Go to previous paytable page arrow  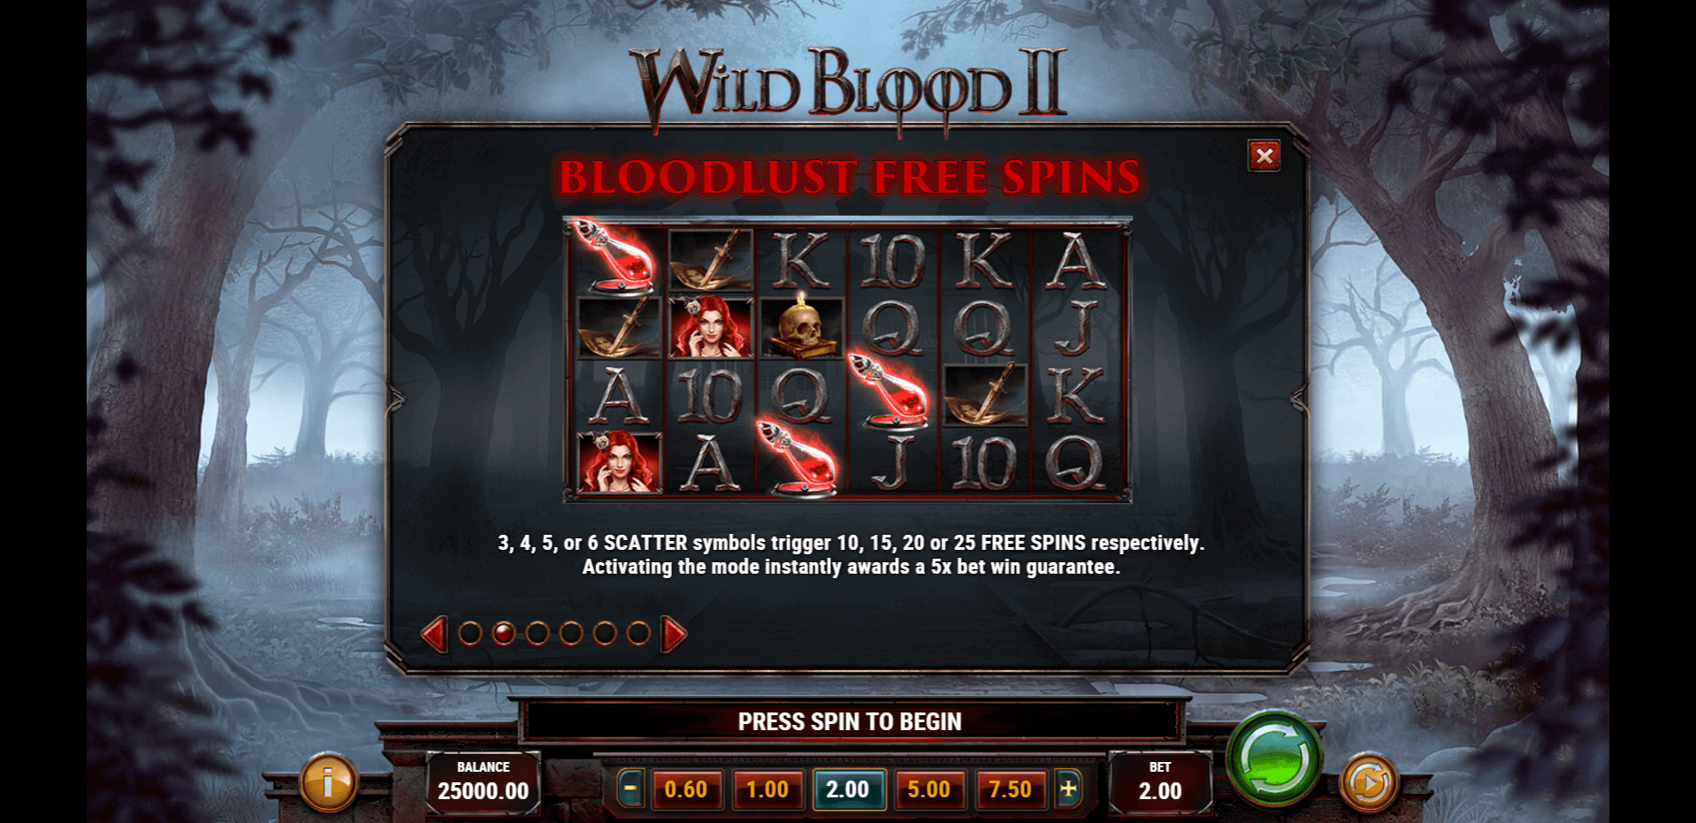[434, 634]
